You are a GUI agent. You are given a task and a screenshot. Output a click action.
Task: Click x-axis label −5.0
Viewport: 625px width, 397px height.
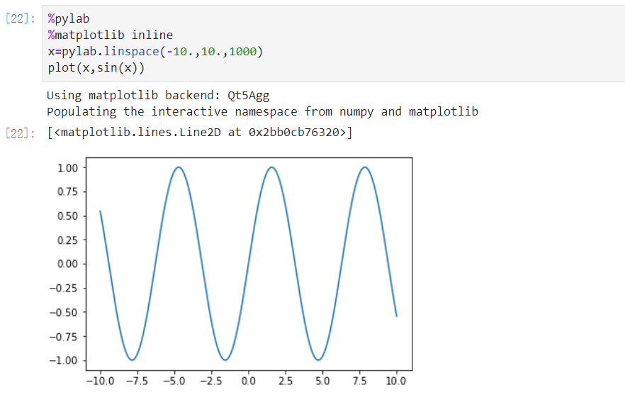(174, 381)
